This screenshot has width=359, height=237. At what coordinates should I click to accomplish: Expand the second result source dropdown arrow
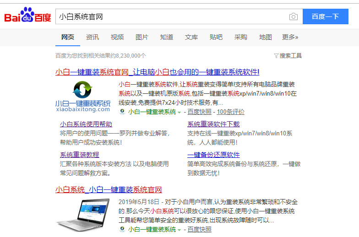point(179,230)
